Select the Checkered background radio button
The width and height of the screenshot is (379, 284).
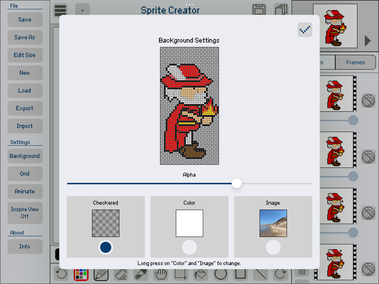tap(106, 247)
